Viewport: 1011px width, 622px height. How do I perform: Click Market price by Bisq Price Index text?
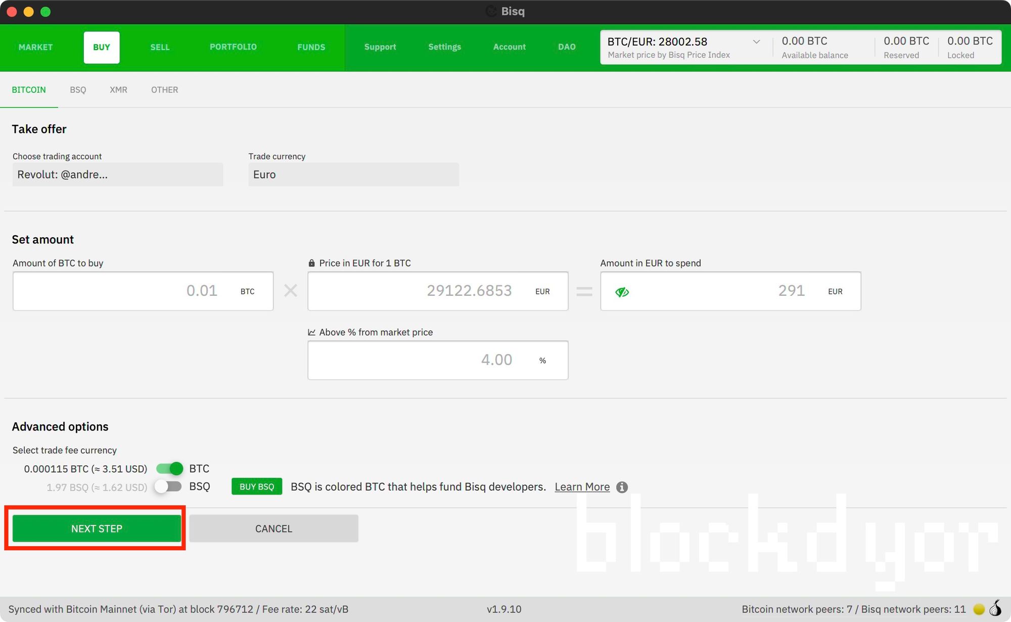pos(668,55)
